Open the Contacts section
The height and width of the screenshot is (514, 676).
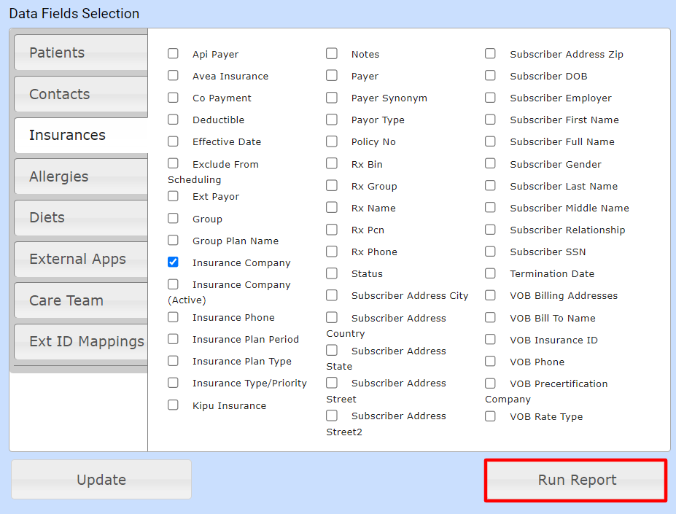79,94
